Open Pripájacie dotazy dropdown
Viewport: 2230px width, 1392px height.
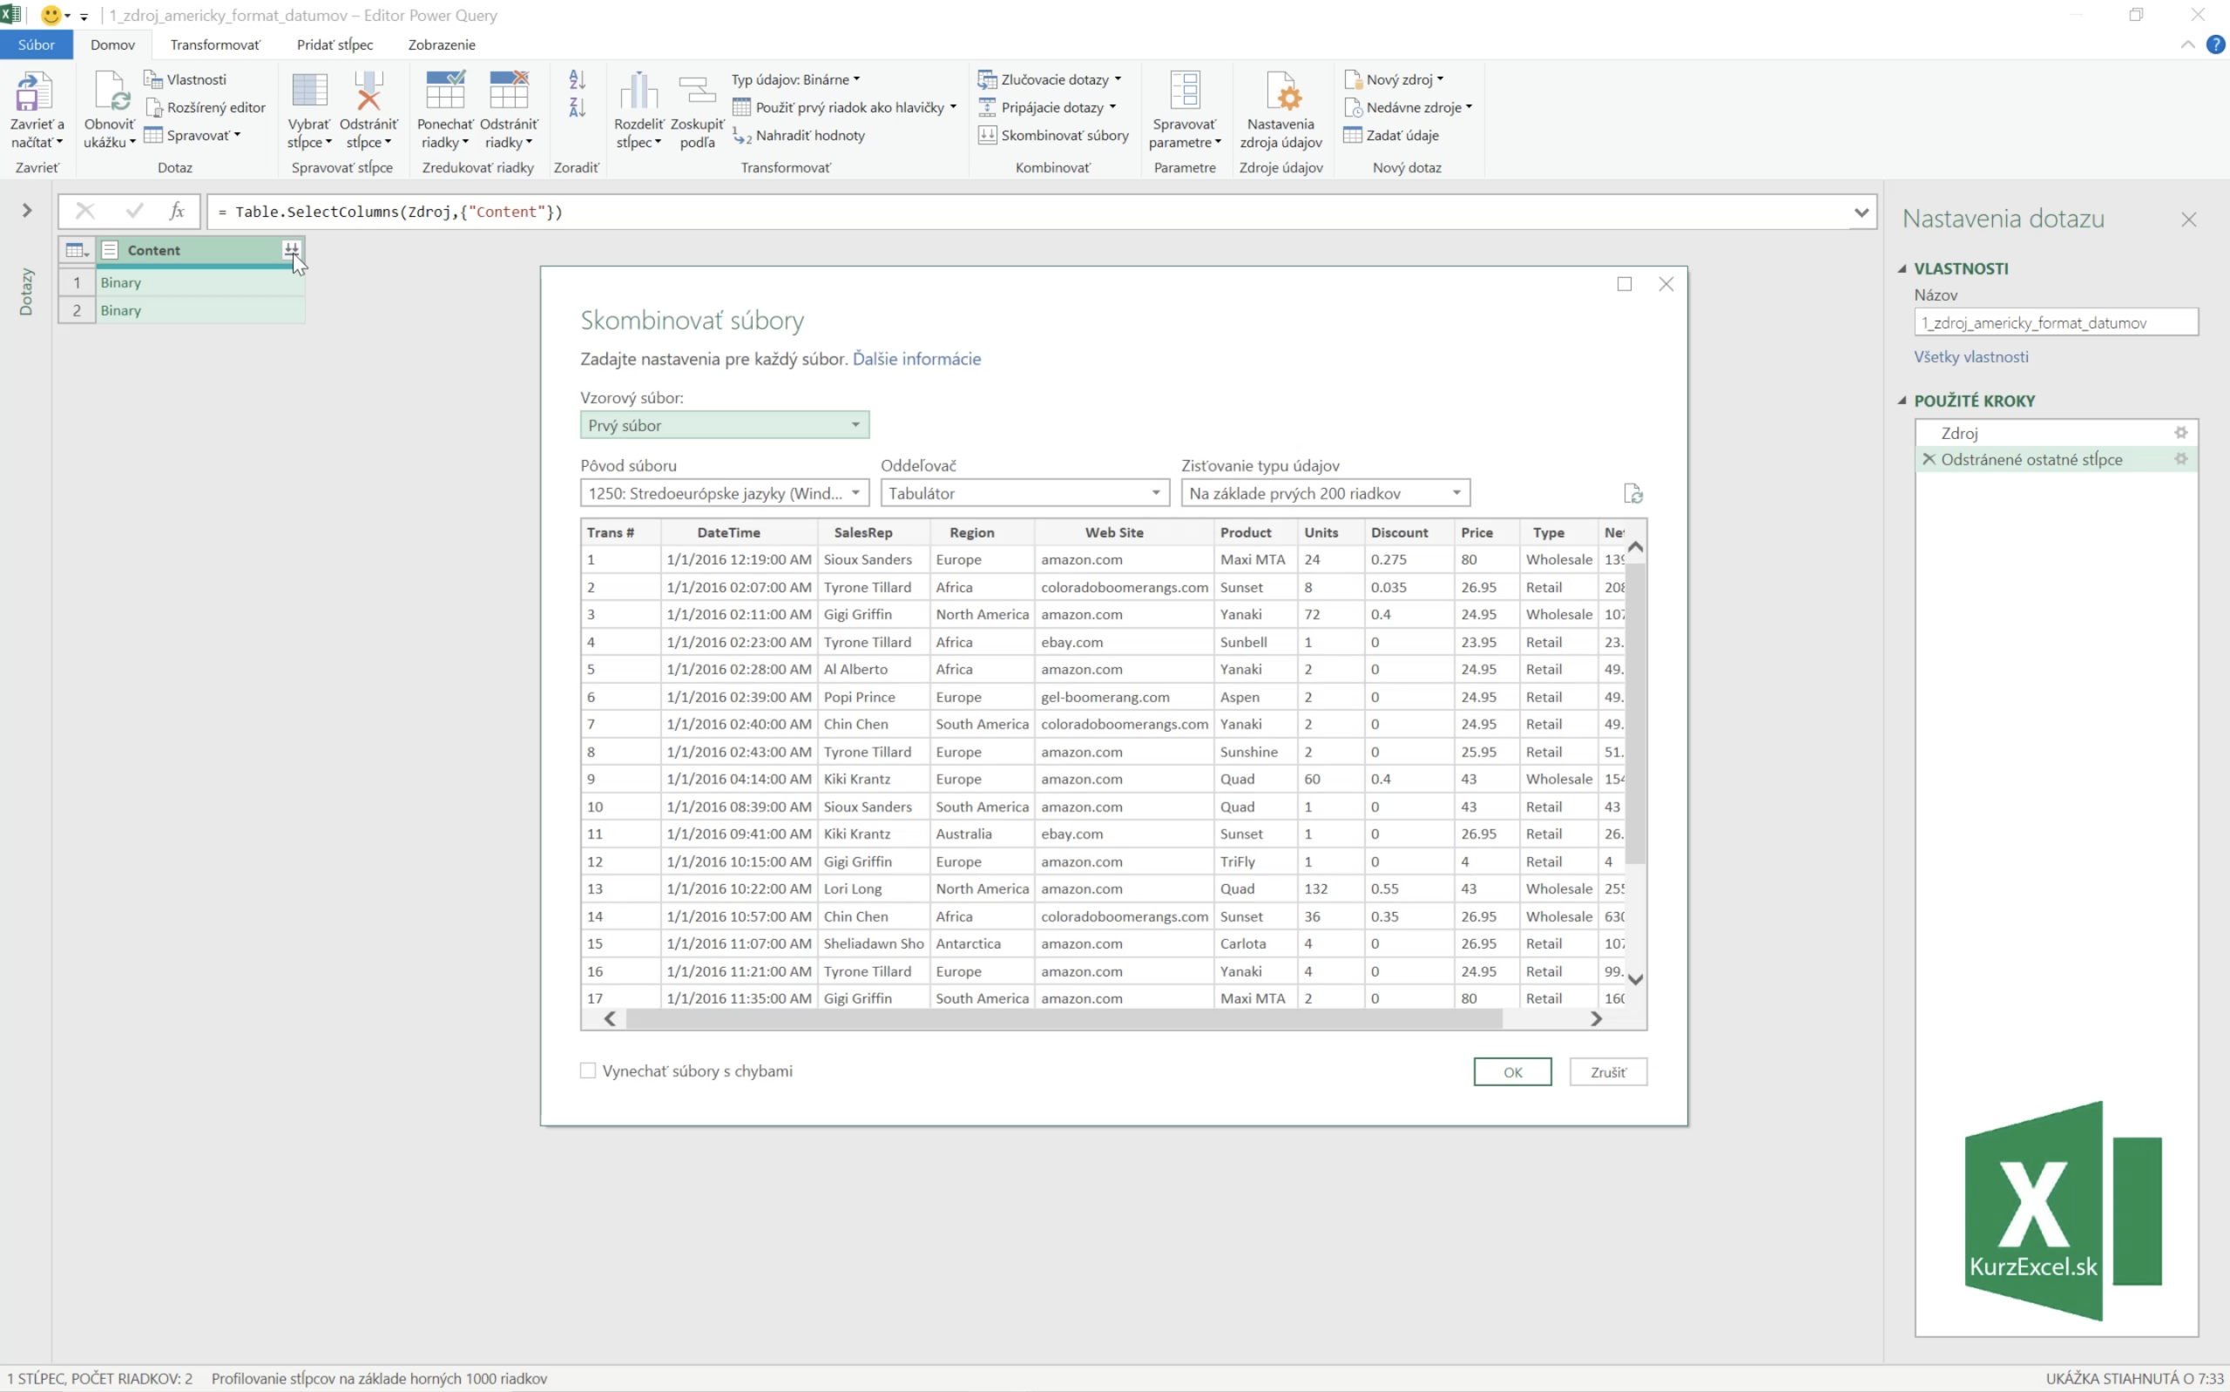(1047, 108)
